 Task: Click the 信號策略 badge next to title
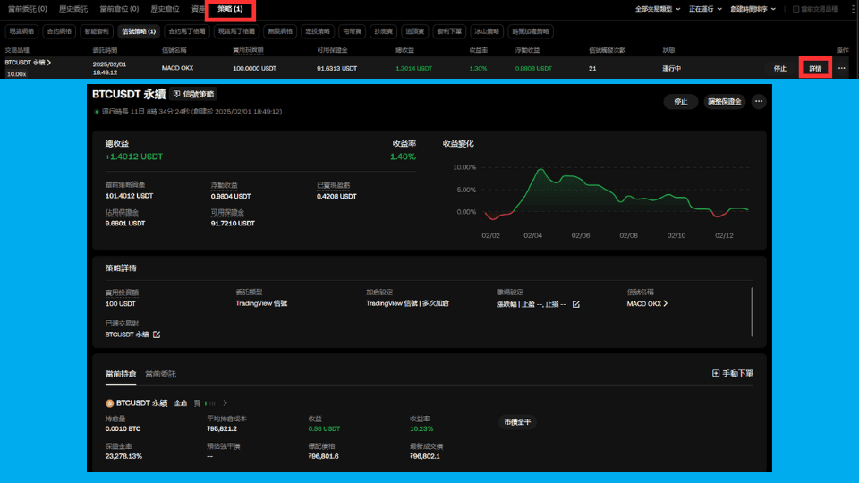pyautogui.click(x=193, y=94)
